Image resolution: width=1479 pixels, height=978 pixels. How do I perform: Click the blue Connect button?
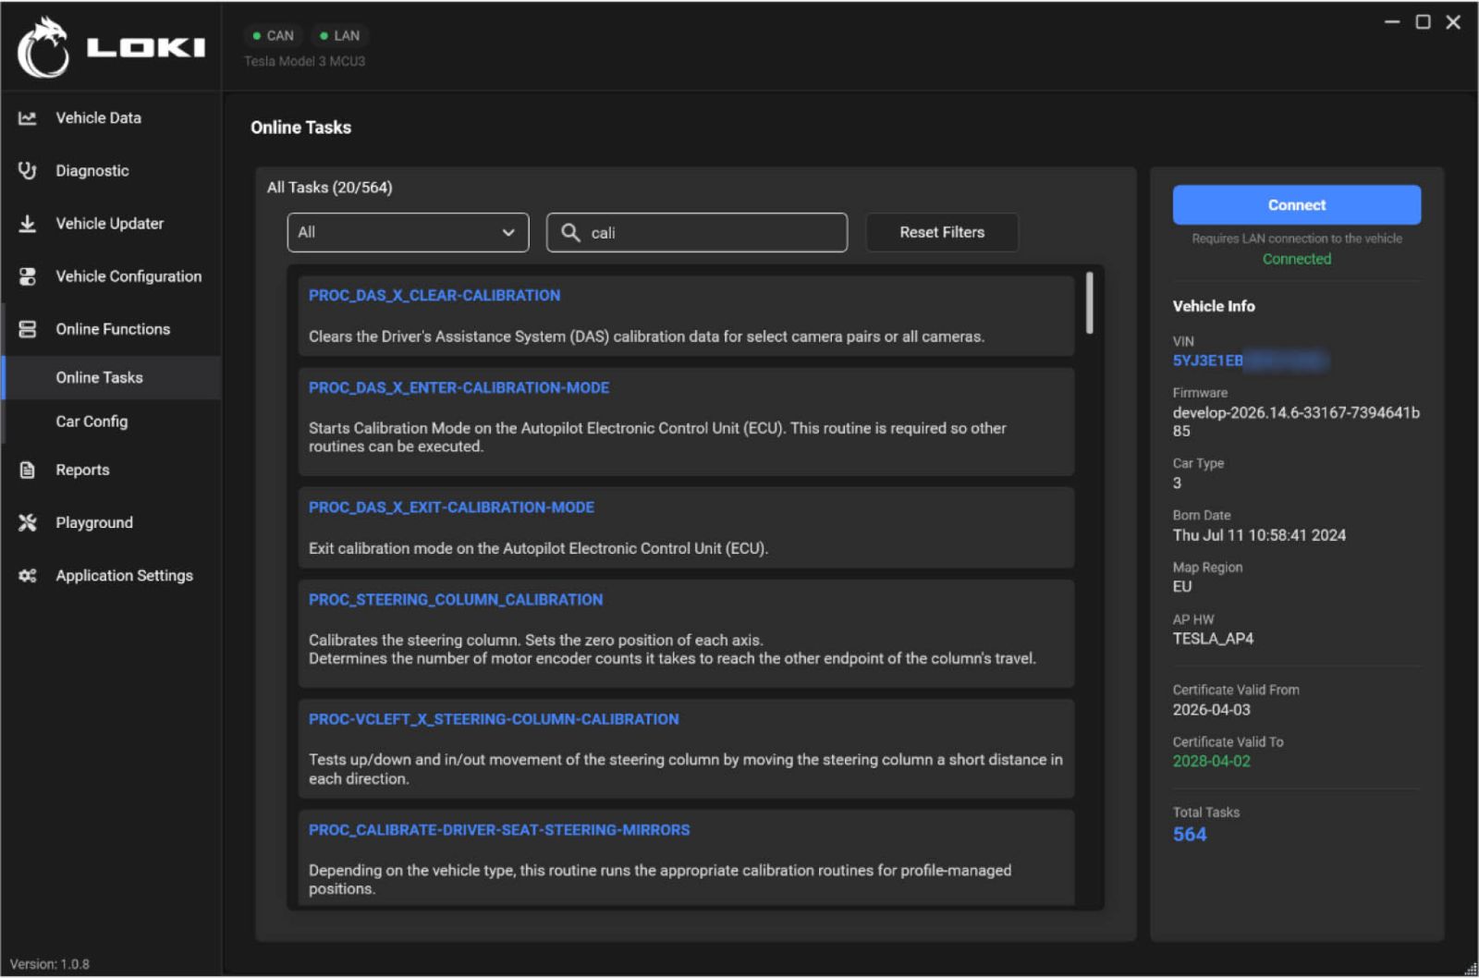pos(1296,204)
